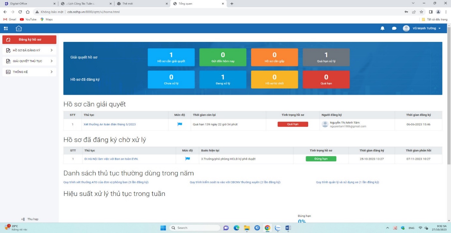Go back in browser history

click(x=5, y=12)
